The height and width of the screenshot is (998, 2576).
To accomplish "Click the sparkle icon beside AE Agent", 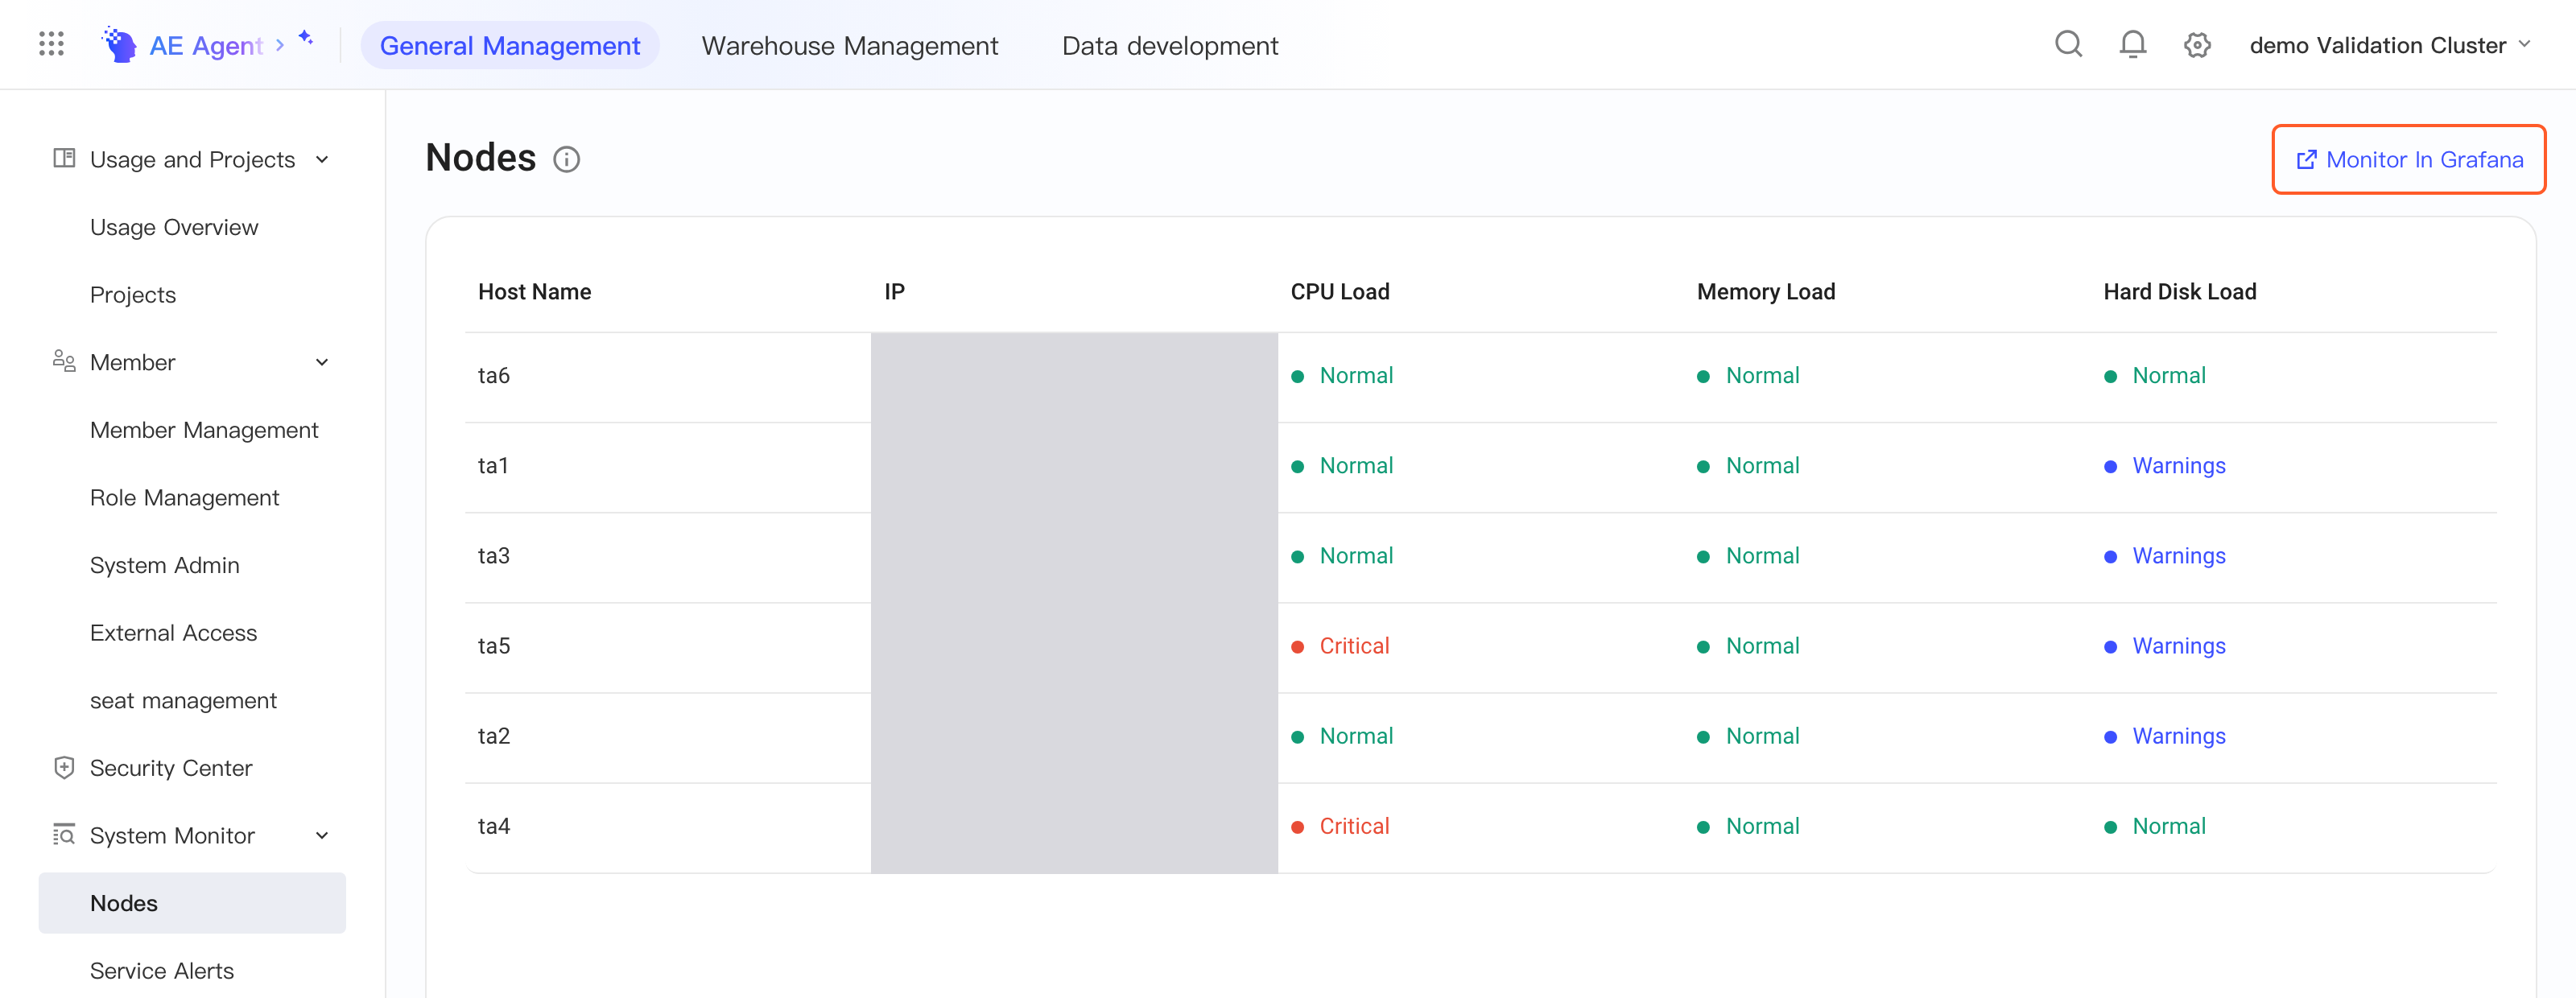I will pyautogui.click(x=306, y=38).
